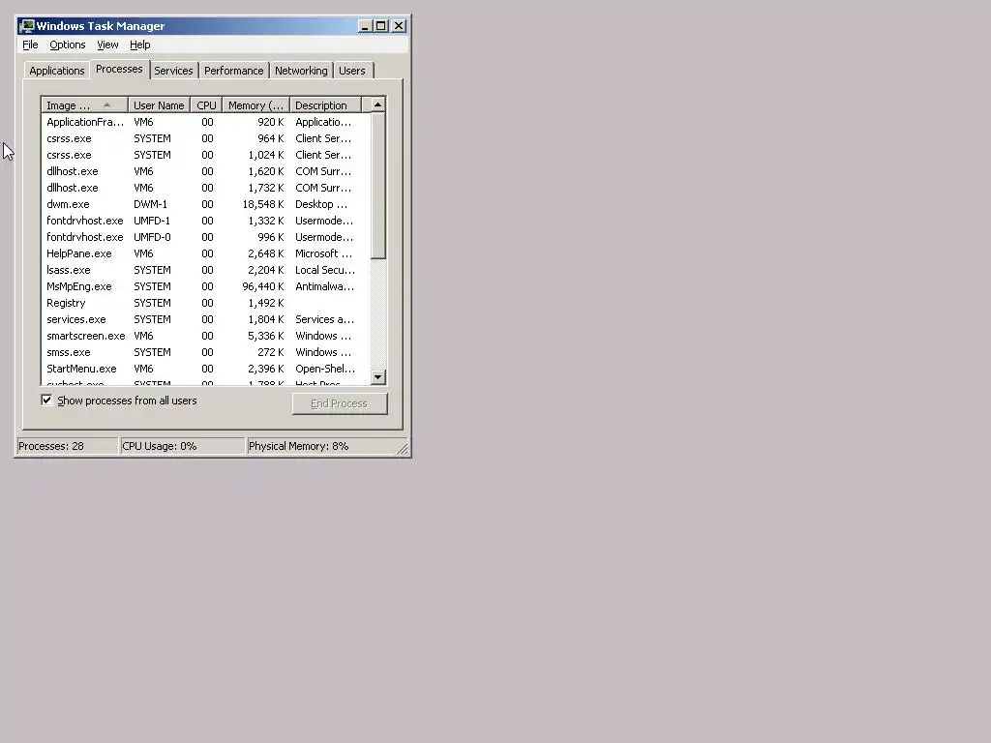Open the Help menu
Image resolution: width=991 pixels, height=743 pixels.
[139, 45]
